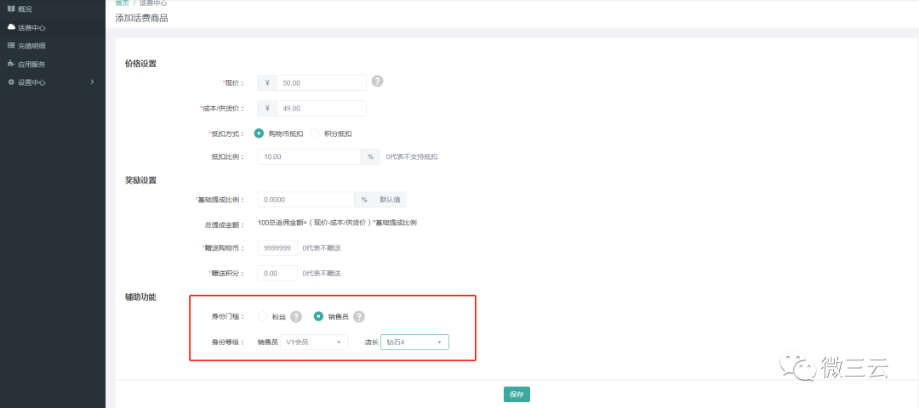Select the 购物币抵扣 radio button
Image resolution: width=919 pixels, height=408 pixels.
point(259,133)
